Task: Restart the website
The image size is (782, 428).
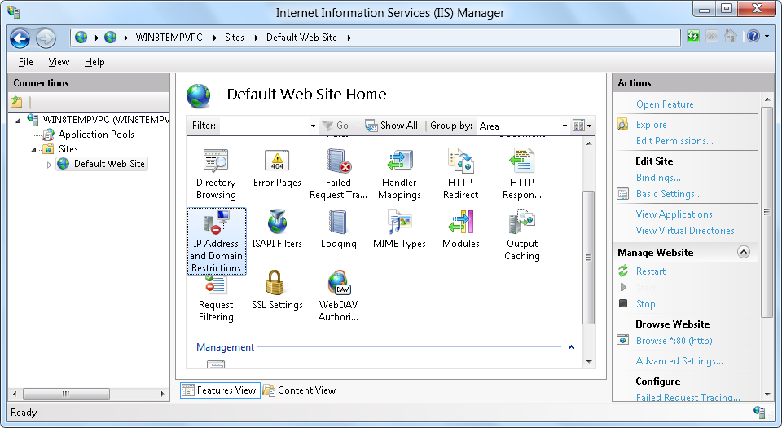Action: click(650, 271)
